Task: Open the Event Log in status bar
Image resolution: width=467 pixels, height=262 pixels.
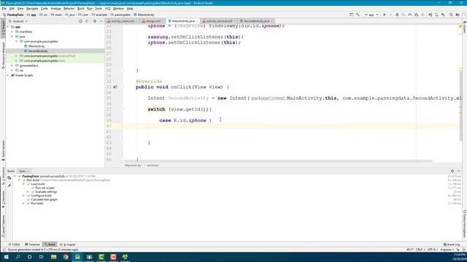Action: [x=452, y=245]
